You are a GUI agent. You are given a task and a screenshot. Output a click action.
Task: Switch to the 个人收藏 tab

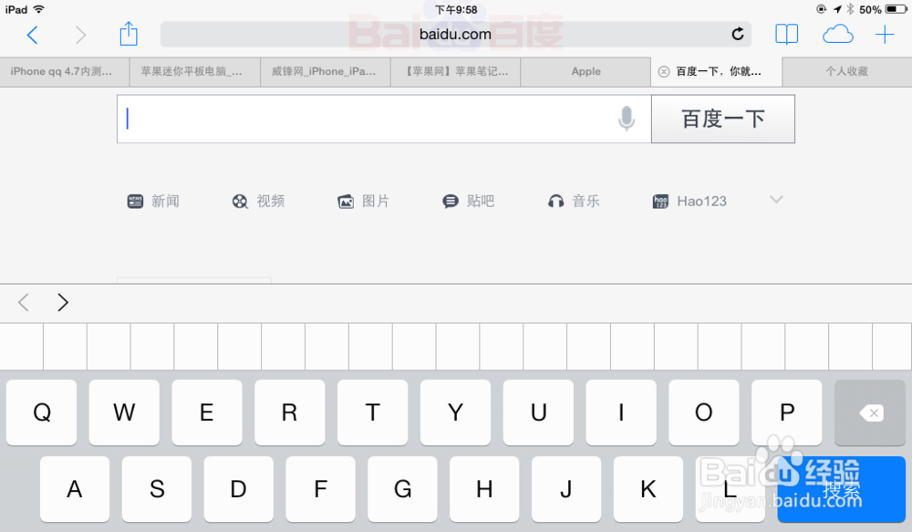click(x=847, y=72)
